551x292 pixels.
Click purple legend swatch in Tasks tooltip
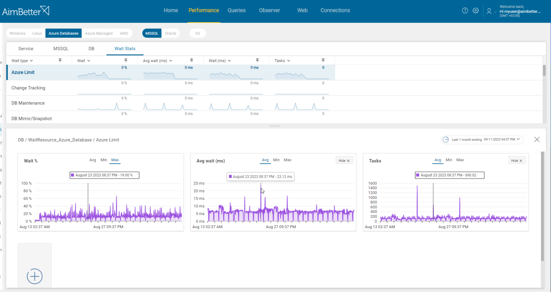coord(418,175)
